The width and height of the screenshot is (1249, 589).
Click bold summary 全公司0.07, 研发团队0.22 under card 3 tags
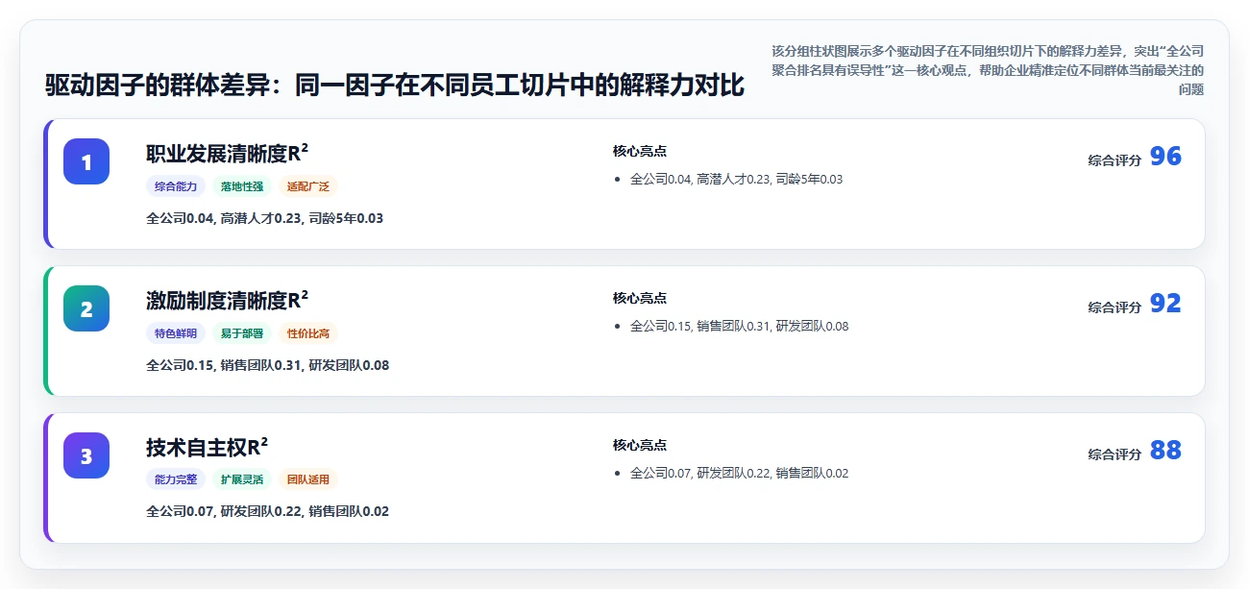(267, 511)
